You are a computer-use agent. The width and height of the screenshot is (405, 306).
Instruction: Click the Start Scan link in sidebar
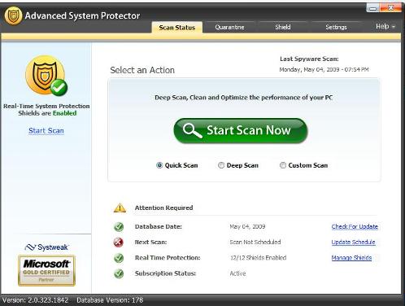pyautogui.click(x=46, y=131)
